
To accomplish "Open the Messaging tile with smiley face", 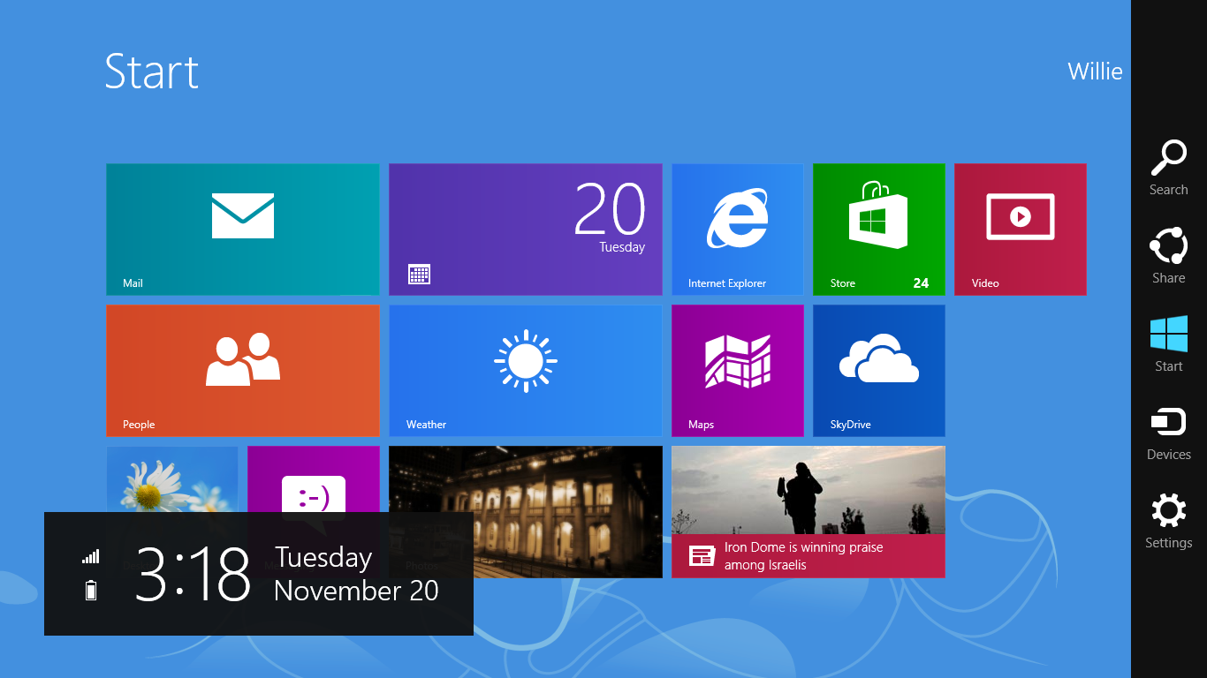I will pos(314,478).
